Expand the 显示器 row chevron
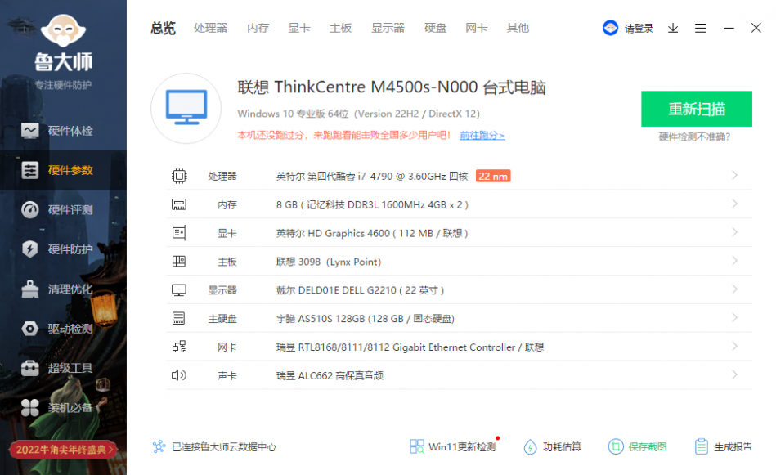The width and height of the screenshot is (776, 475). pos(734,289)
